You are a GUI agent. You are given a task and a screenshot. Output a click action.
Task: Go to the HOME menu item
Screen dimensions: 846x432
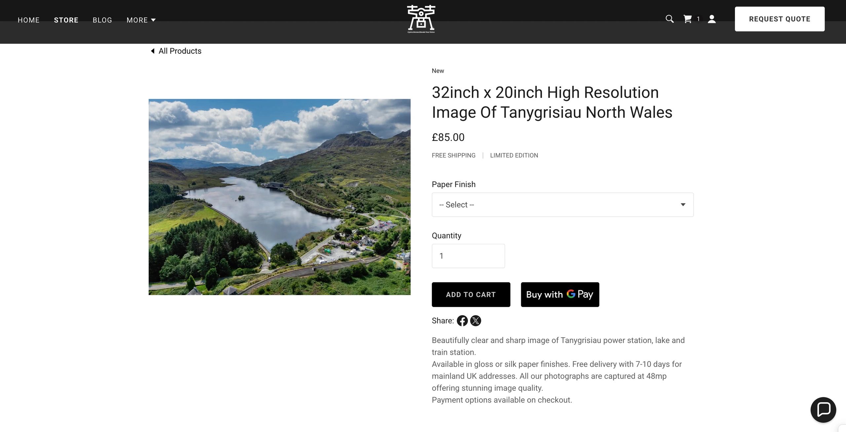tap(29, 20)
